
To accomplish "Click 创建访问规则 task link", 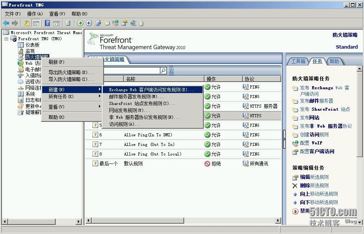I will coord(314,134).
